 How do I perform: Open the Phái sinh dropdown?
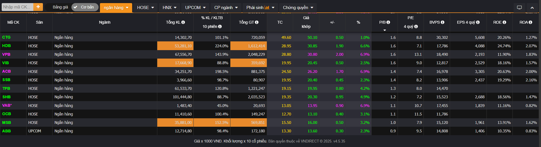click(260, 8)
